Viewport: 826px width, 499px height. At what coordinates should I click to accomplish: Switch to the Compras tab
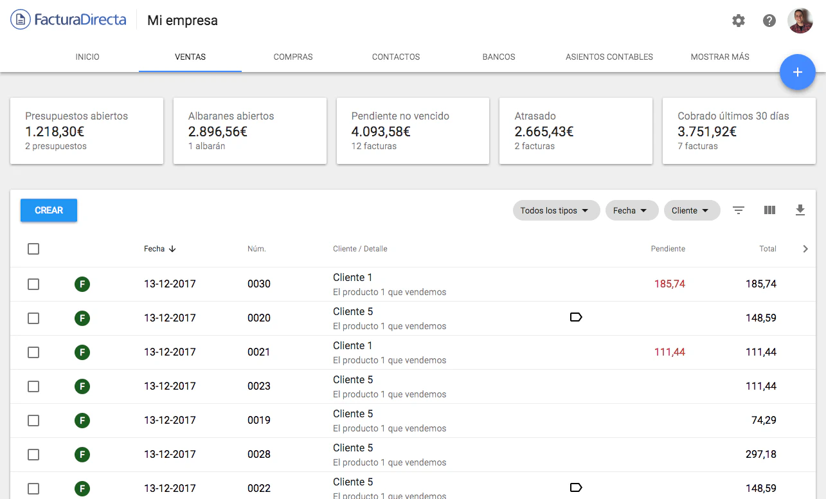pyautogui.click(x=293, y=57)
